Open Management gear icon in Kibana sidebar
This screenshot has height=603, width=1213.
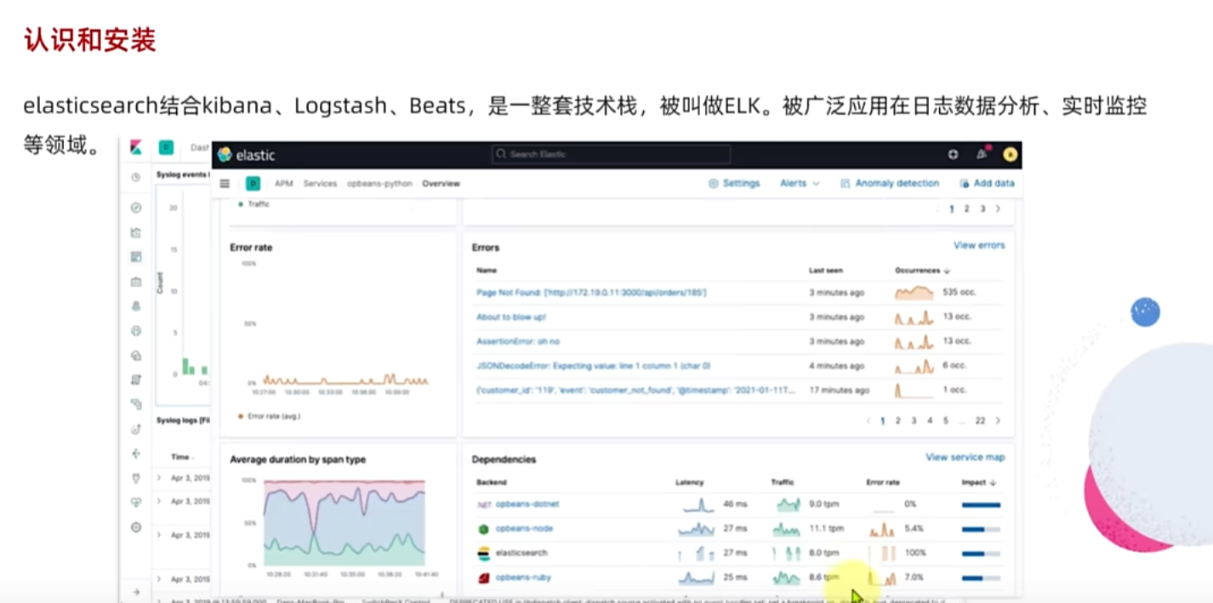pos(136,527)
